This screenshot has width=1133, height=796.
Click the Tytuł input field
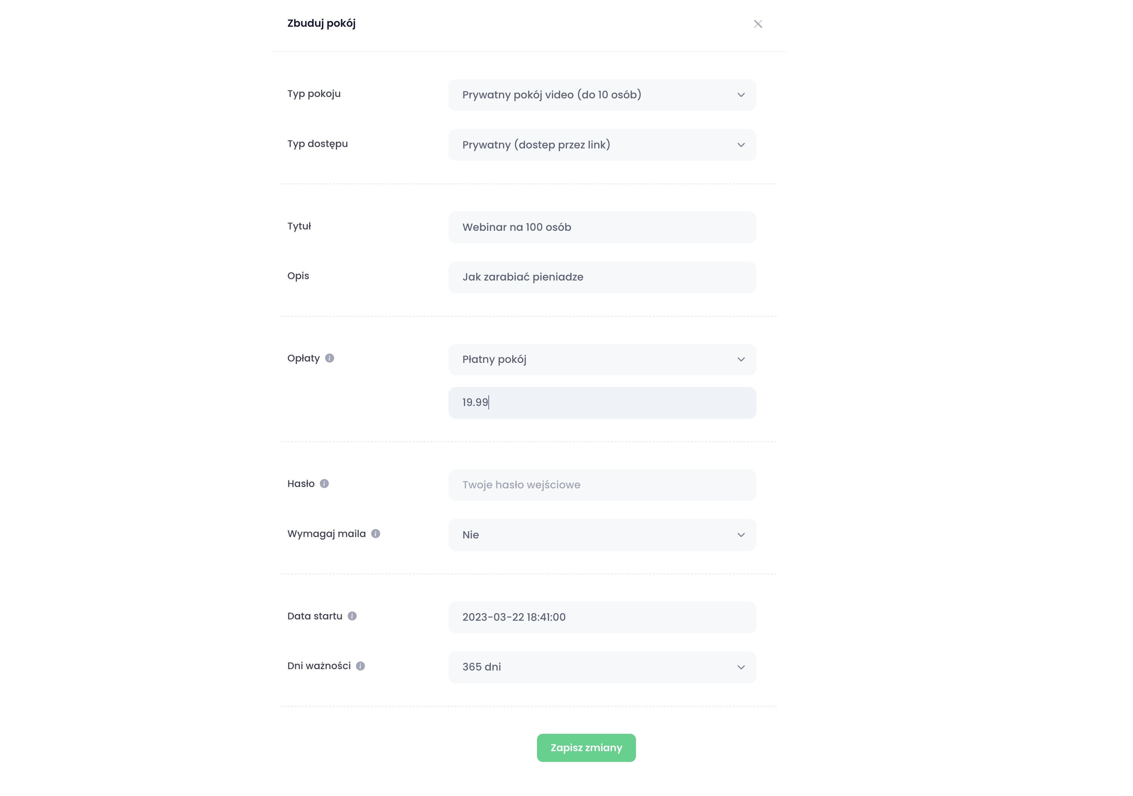click(602, 227)
